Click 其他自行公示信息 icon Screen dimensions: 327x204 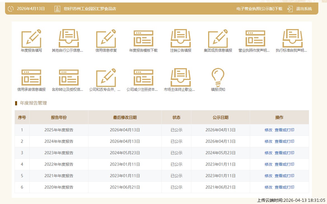click(x=69, y=39)
